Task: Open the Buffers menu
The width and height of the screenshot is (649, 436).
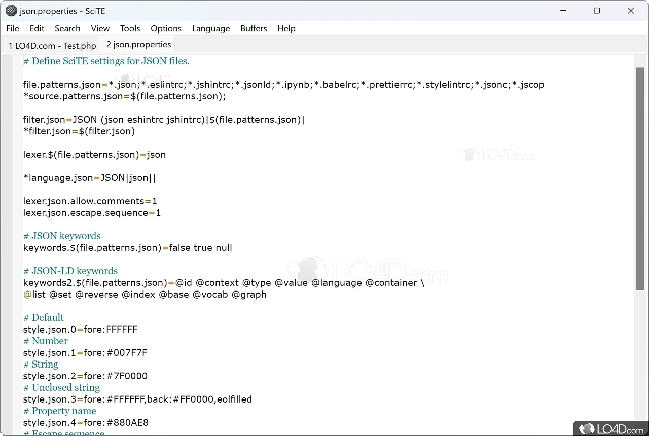Action: pyautogui.click(x=254, y=28)
